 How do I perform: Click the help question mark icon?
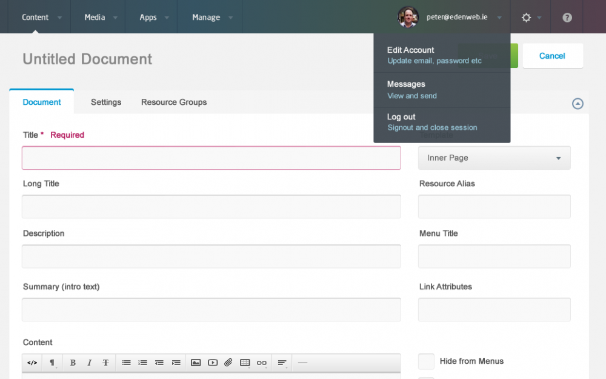tap(567, 18)
